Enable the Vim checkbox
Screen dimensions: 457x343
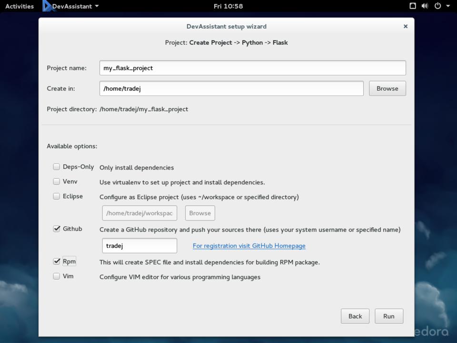tap(57, 276)
